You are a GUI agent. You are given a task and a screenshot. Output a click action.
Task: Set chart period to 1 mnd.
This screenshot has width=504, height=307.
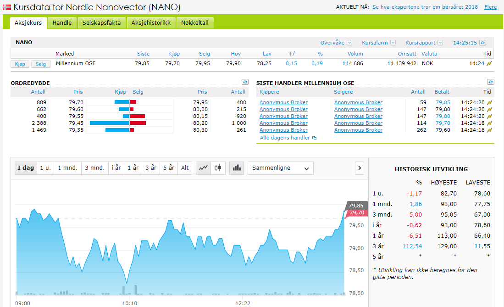pos(67,168)
